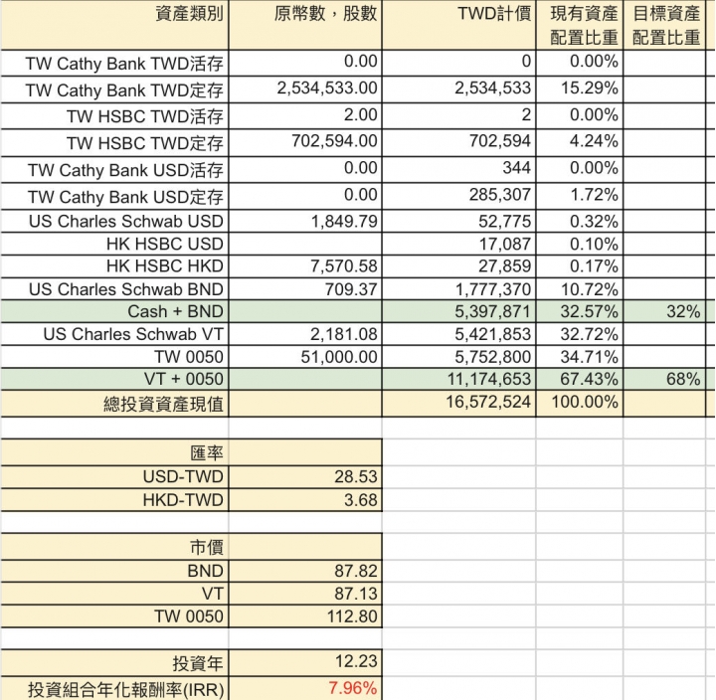Select cell with value 7,570.58

click(x=305, y=266)
